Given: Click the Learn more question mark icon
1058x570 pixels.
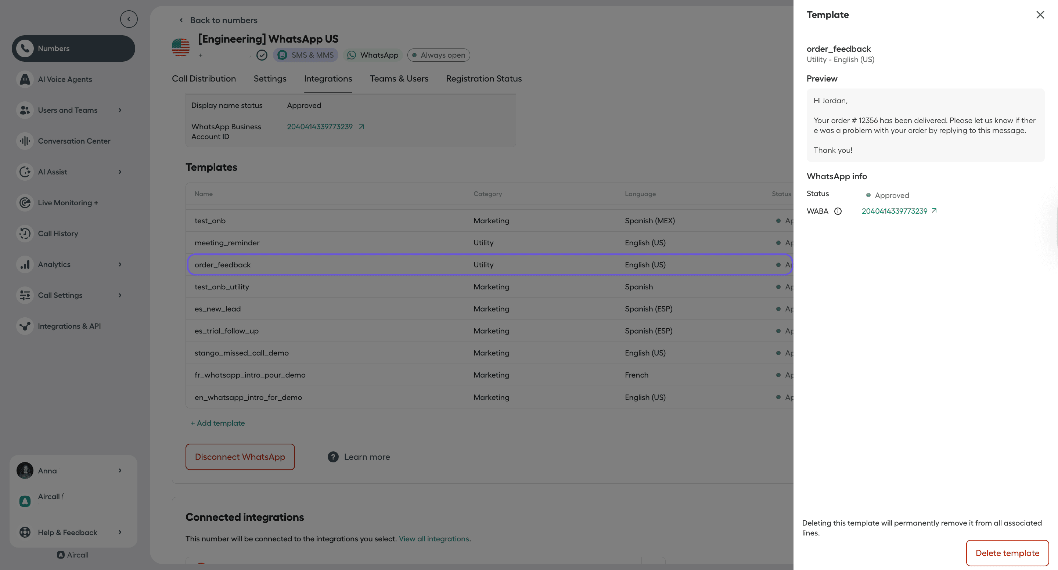Looking at the screenshot, I should click(333, 457).
